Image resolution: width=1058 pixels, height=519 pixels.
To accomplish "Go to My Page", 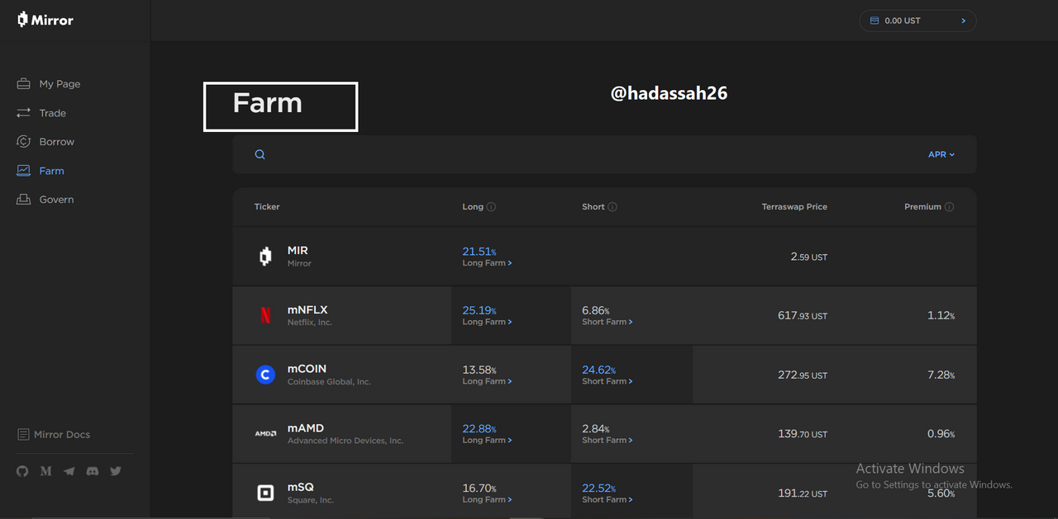I will [x=60, y=84].
